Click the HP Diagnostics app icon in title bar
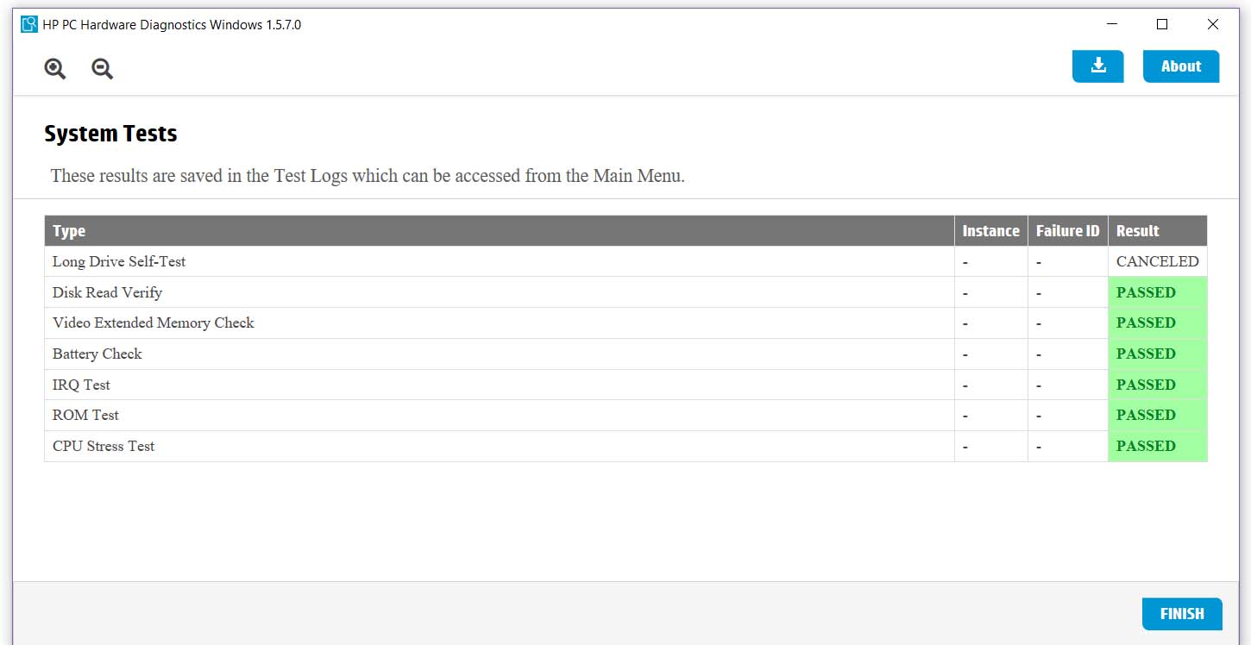Viewport: 1251px width, 645px height. 29,25
